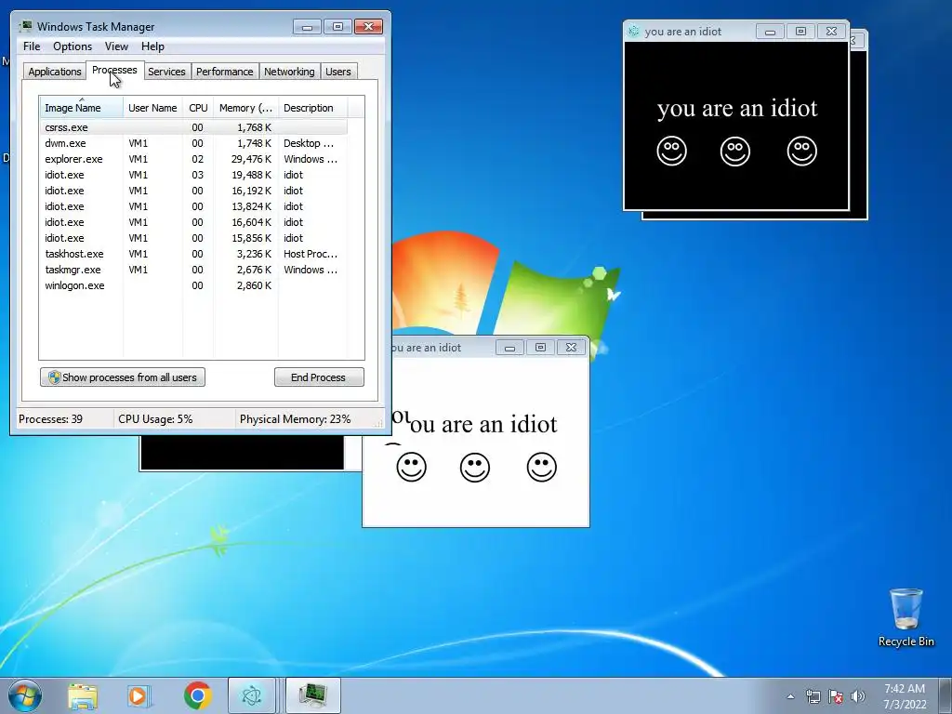The width and height of the screenshot is (952, 714).
Task: Open Google Chrome from the taskbar
Action: pos(197,695)
